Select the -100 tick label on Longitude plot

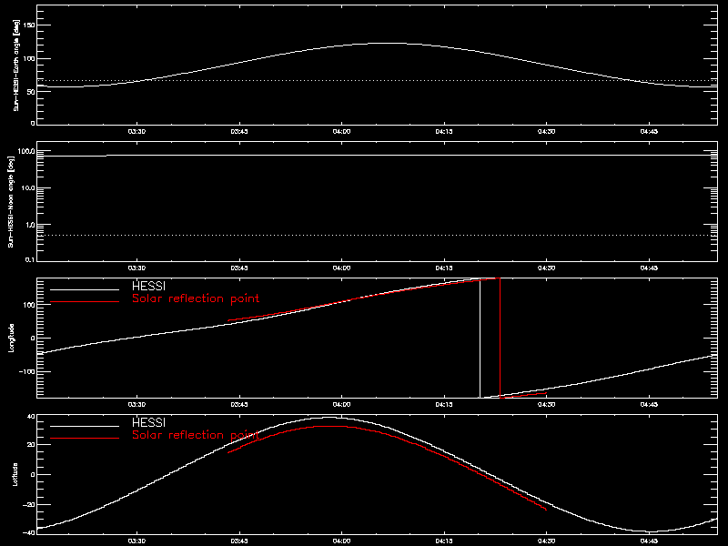click(x=27, y=371)
